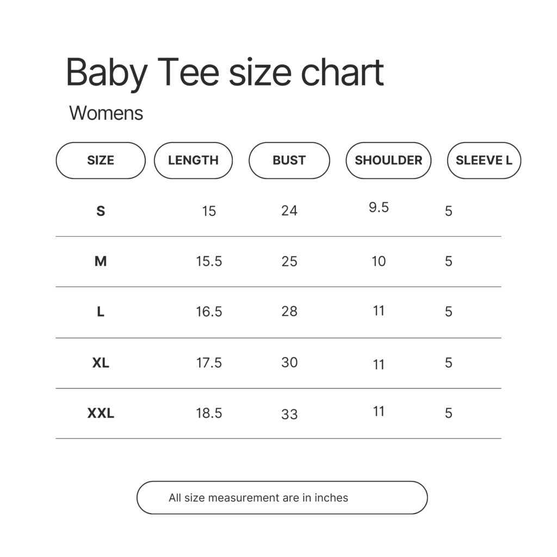Click the SLEEVE L header pill

coord(484,160)
